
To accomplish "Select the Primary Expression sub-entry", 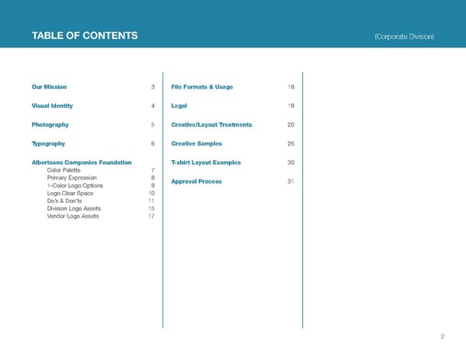I will click(x=71, y=178).
